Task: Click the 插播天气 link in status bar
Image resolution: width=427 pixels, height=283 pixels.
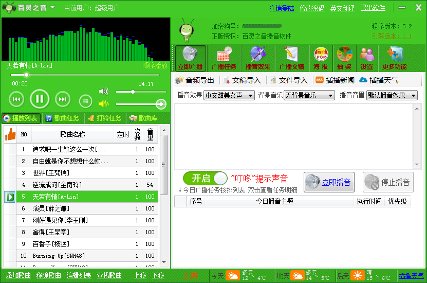Action: point(411,276)
